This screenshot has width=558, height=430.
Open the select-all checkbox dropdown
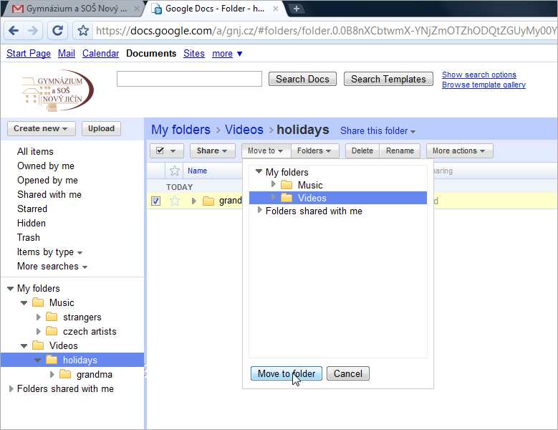[167, 151]
